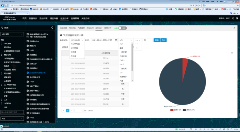
Task: Open the settings gear in the top header
Action: click(x=237, y=18)
